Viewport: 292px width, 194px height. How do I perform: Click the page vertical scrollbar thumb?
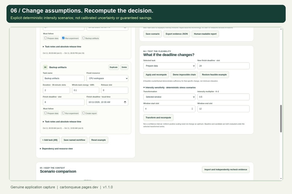281,118
